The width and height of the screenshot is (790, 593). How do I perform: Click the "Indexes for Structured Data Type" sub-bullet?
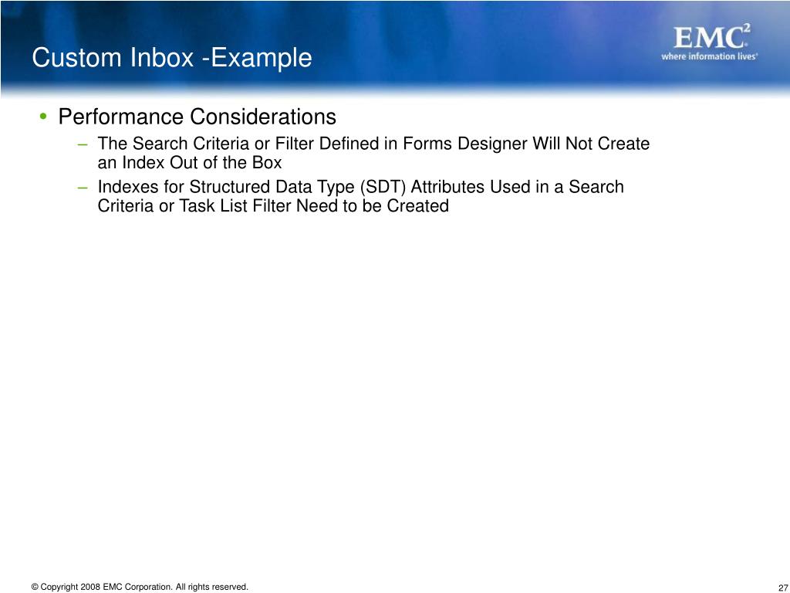(361, 196)
